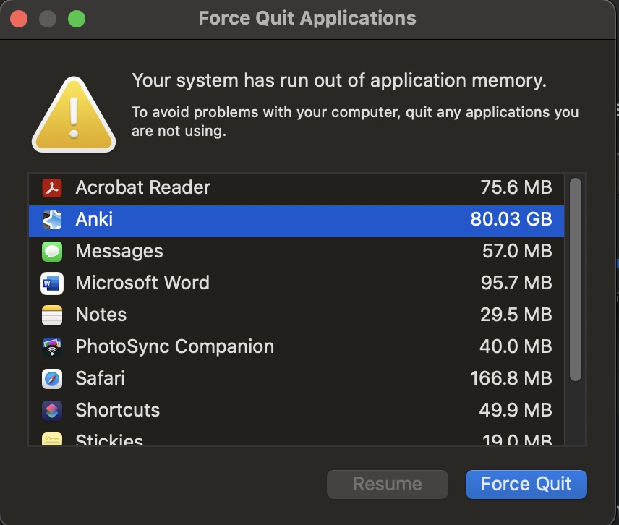Screen dimensions: 619x525
Task: Click the green Messages bubble icon
Action: [x=52, y=252]
